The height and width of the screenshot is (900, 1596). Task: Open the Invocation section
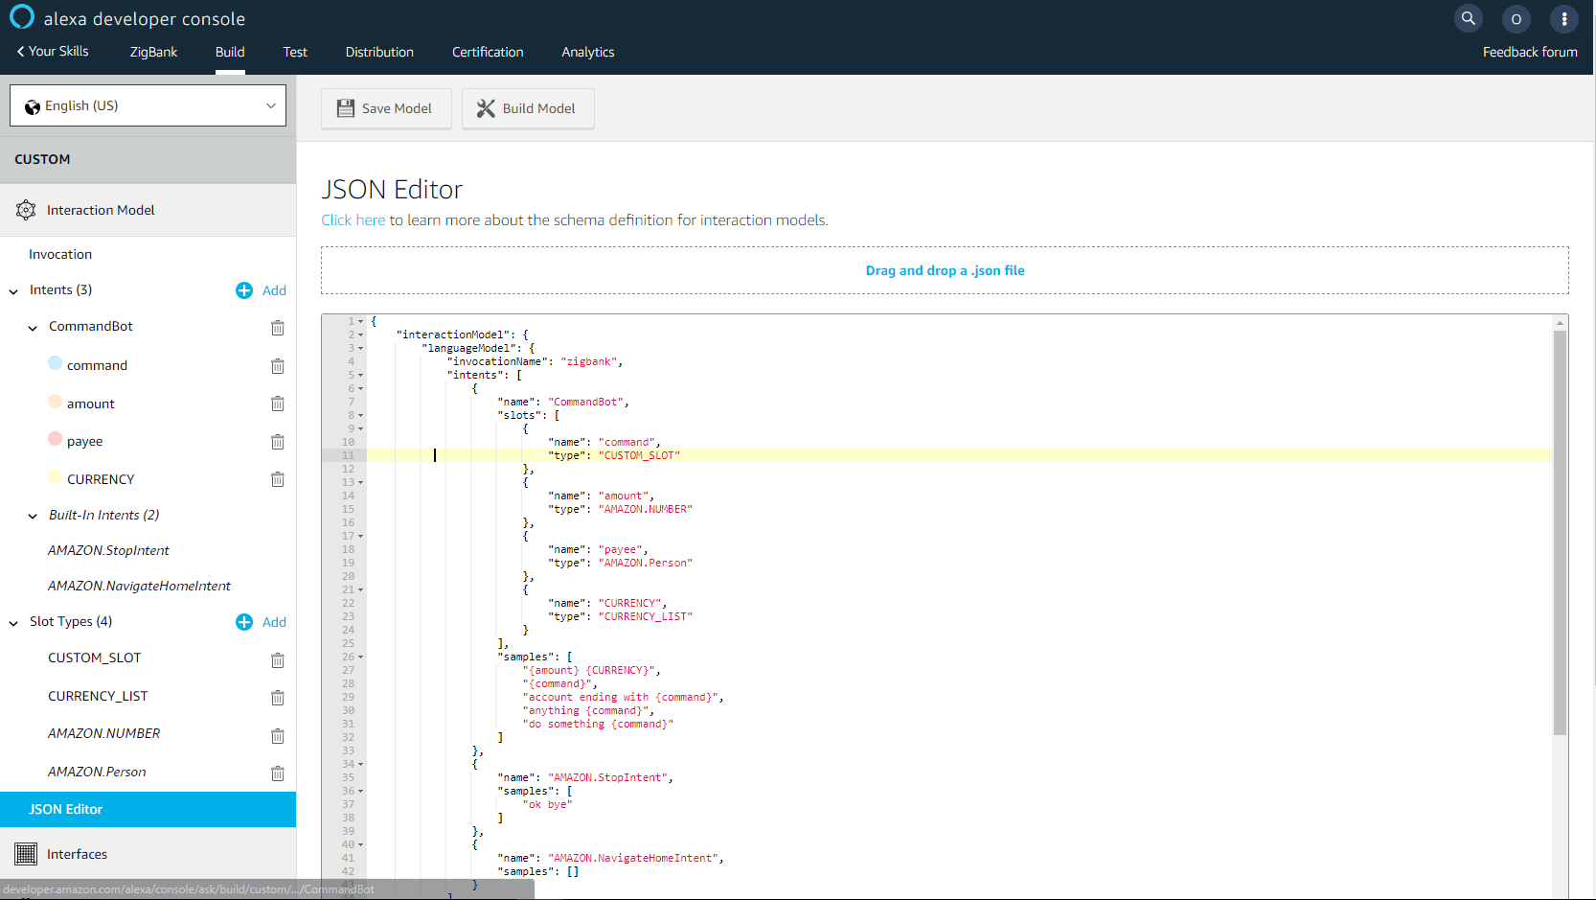(60, 254)
